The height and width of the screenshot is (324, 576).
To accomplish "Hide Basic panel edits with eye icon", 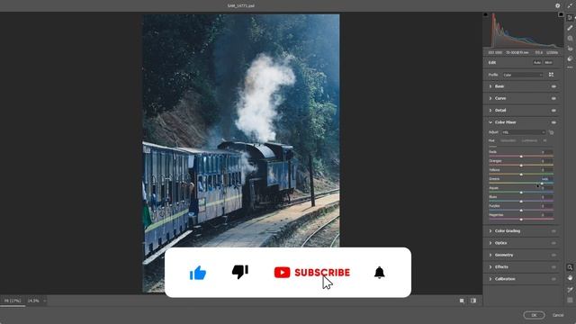I will (x=553, y=86).
